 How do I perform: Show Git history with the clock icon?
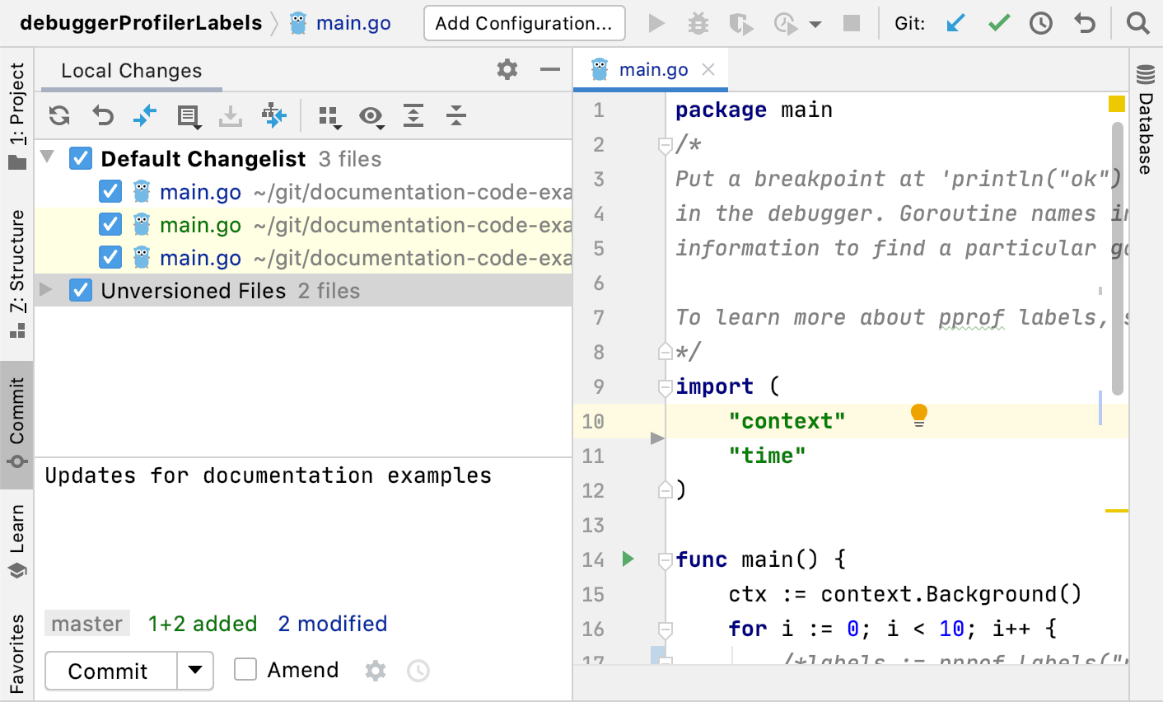(x=1040, y=23)
